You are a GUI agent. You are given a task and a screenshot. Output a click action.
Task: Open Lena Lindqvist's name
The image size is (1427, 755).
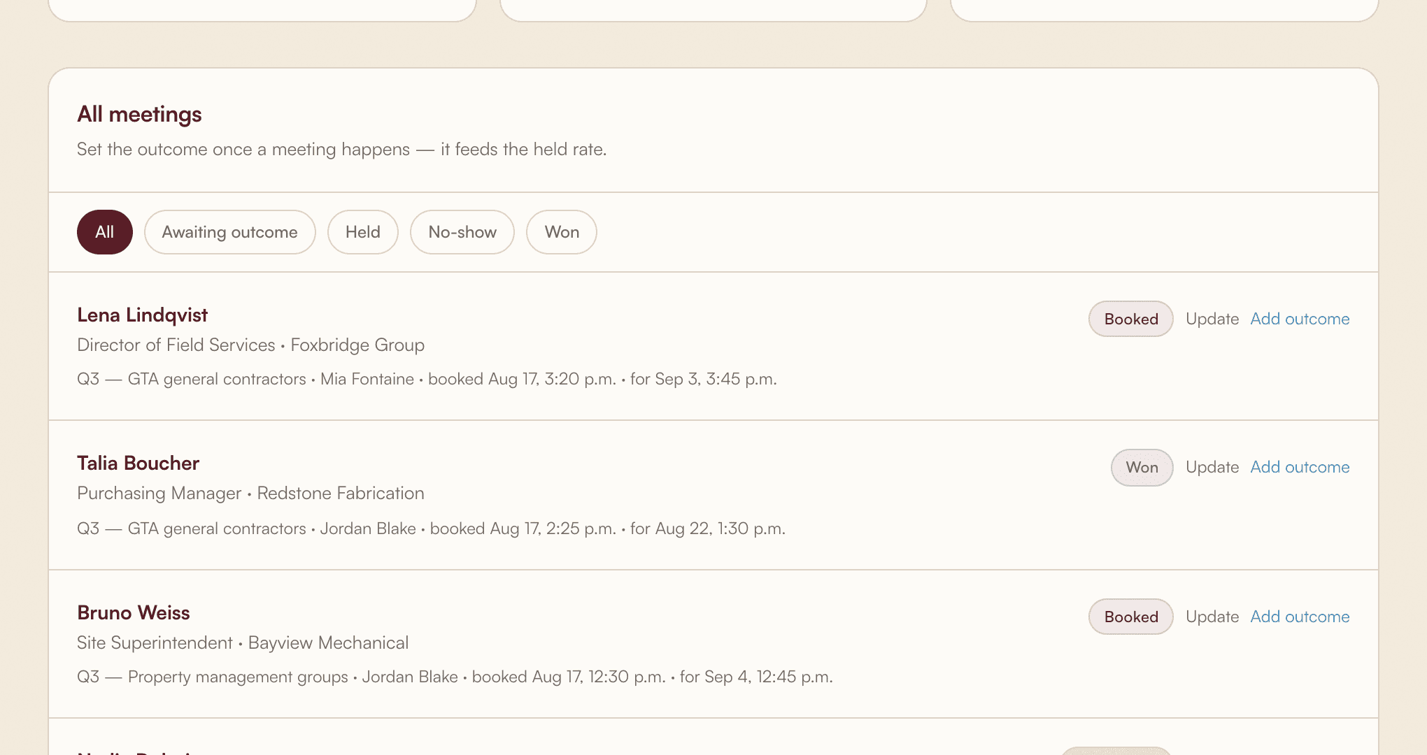[142, 315]
